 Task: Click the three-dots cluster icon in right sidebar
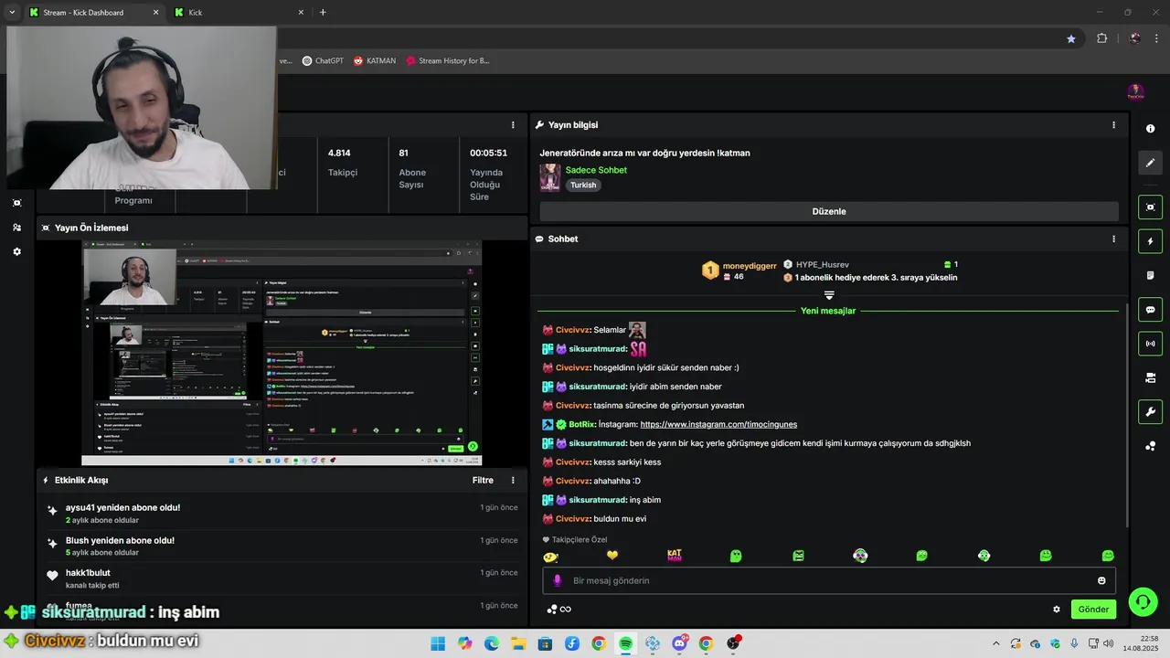pos(1150,446)
